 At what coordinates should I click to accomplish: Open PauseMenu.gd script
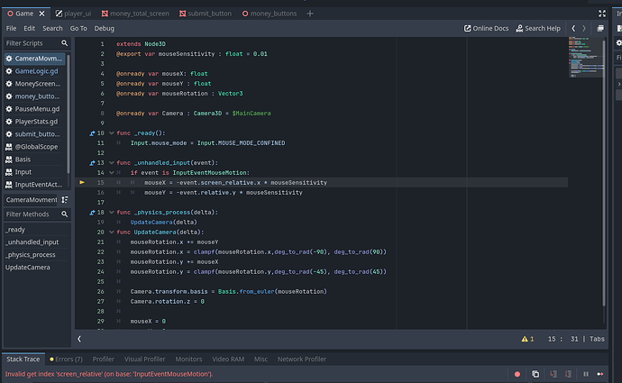point(34,109)
